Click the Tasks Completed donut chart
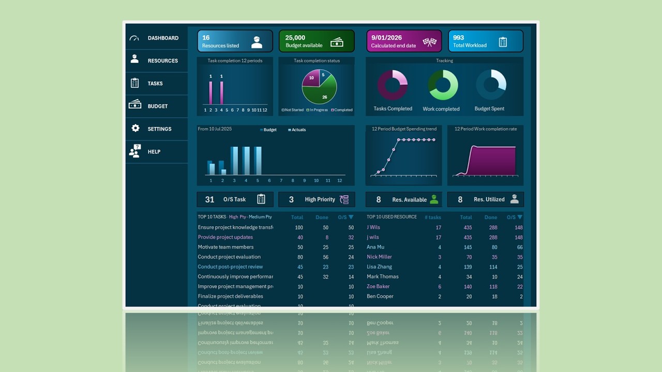Image resolution: width=662 pixels, height=372 pixels. [393, 85]
